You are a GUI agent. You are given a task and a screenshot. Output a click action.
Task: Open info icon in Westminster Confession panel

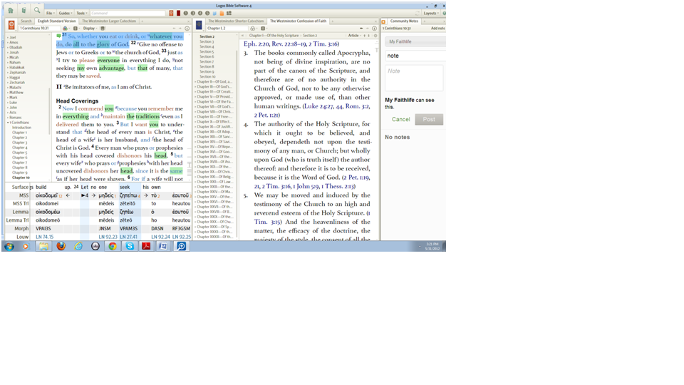pyautogui.click(x=374, y=29)
